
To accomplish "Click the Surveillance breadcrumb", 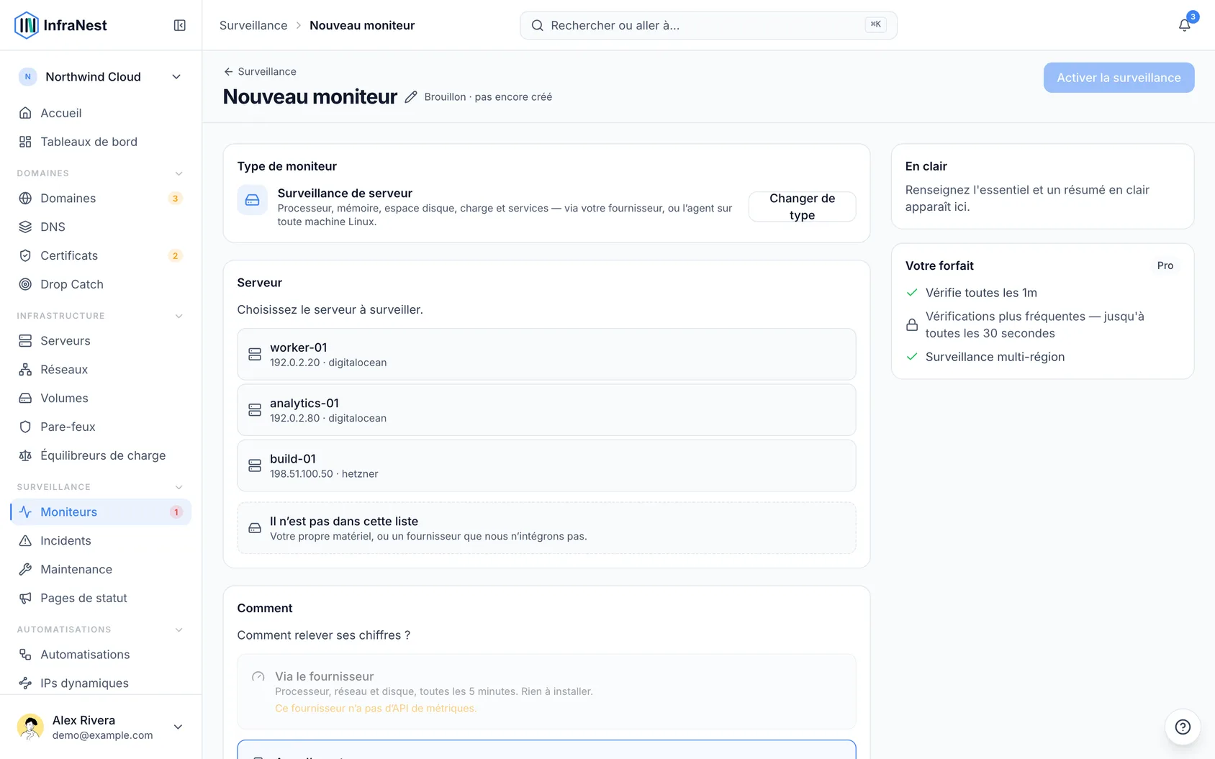I will tap(253, 25).
